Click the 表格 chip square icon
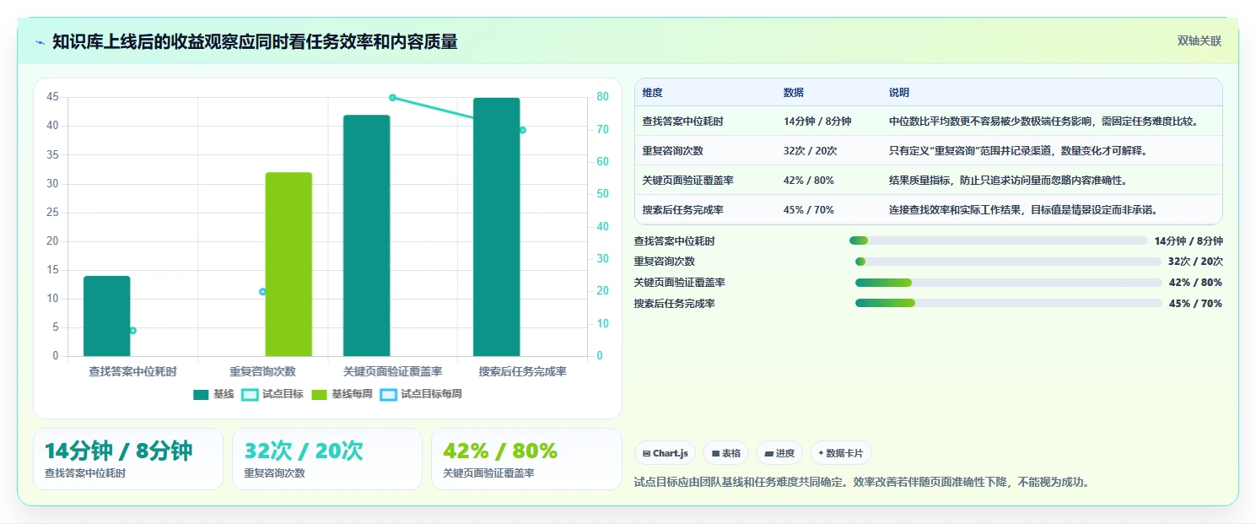This screenshot has width=1256, height=524. pos(715,453)
